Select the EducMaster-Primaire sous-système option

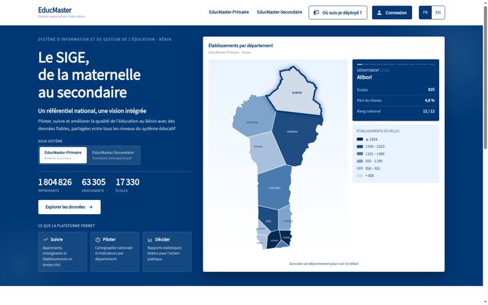pyautogui.click(x=63, y=155)
